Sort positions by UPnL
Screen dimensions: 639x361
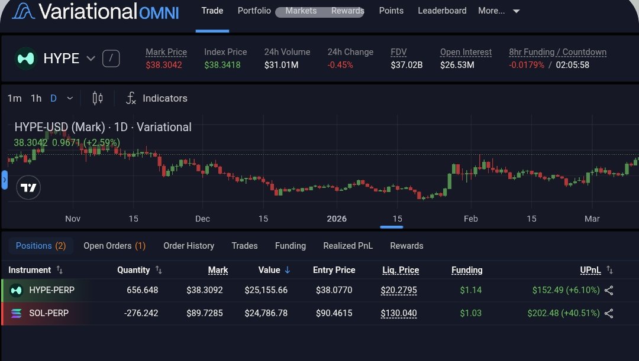[596, 270]
